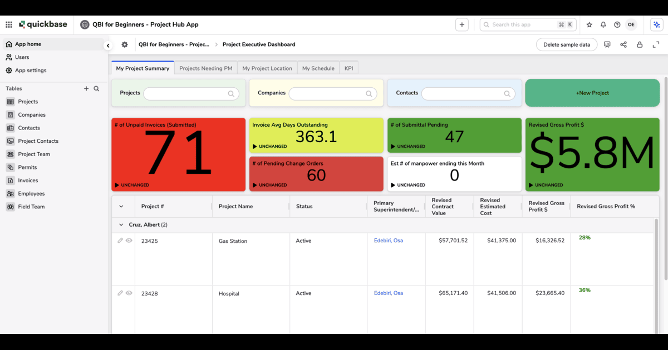This screenshot has width=668, height=350.
Task: Toggle the table header collapse-all chevron
Action: [x=121, y=207]
